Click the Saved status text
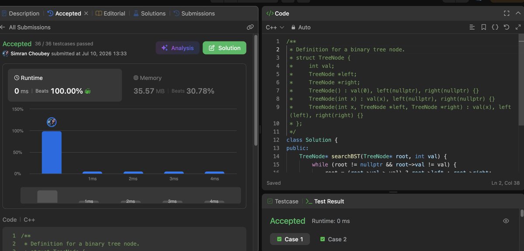Screen dimensions: 524x251 [274, 183]
